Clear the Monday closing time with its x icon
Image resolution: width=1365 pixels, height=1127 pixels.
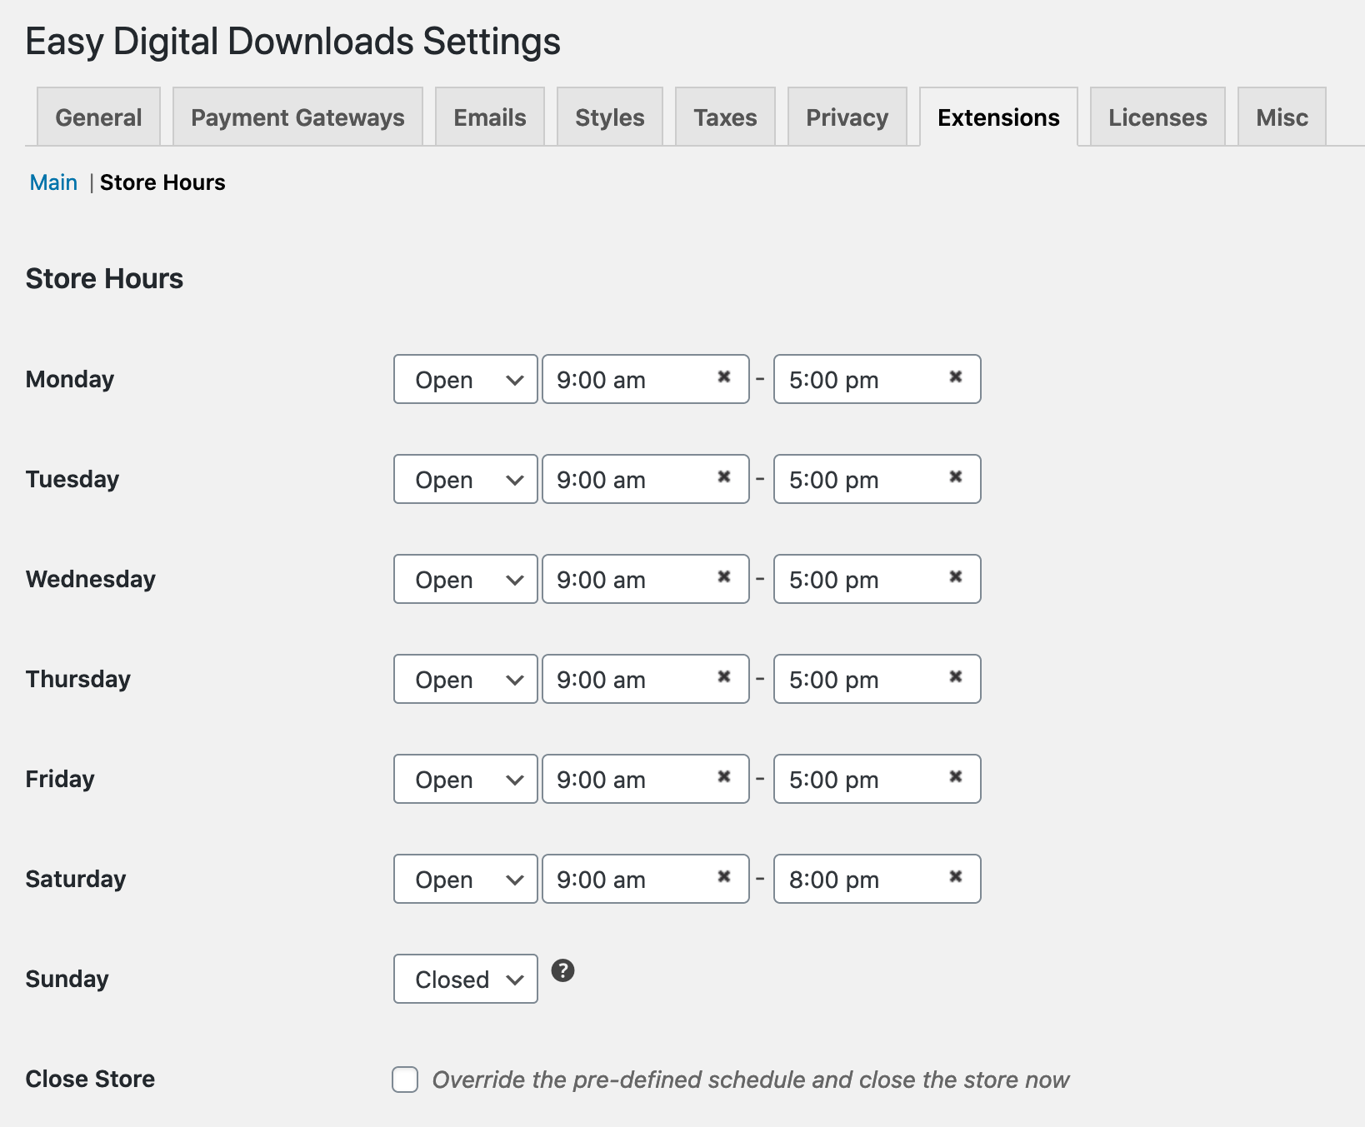[955, 377]
